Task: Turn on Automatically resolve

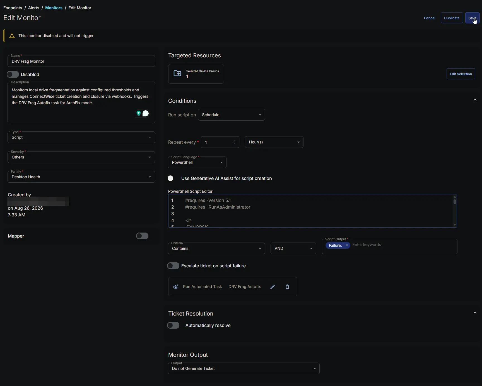Action: coord(173,325)
